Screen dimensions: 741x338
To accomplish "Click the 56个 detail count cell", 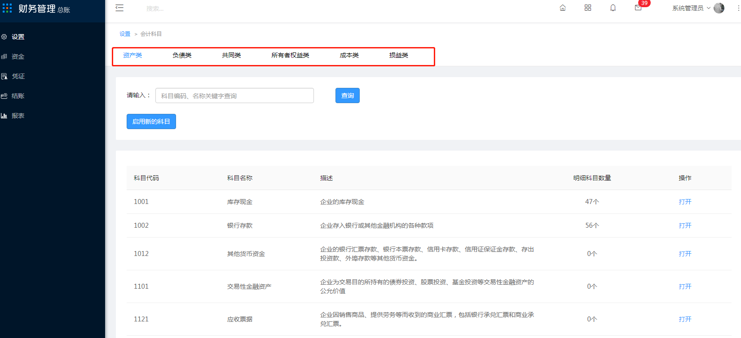I will [x=592, y=225].
